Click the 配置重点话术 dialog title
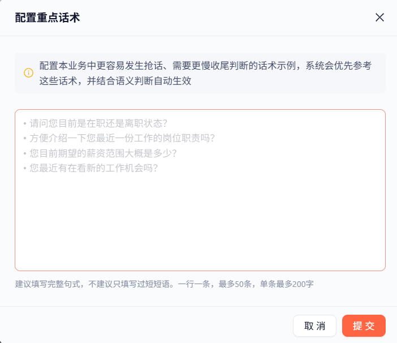Screen dimensions: 397x343 (x=48, y=18)
